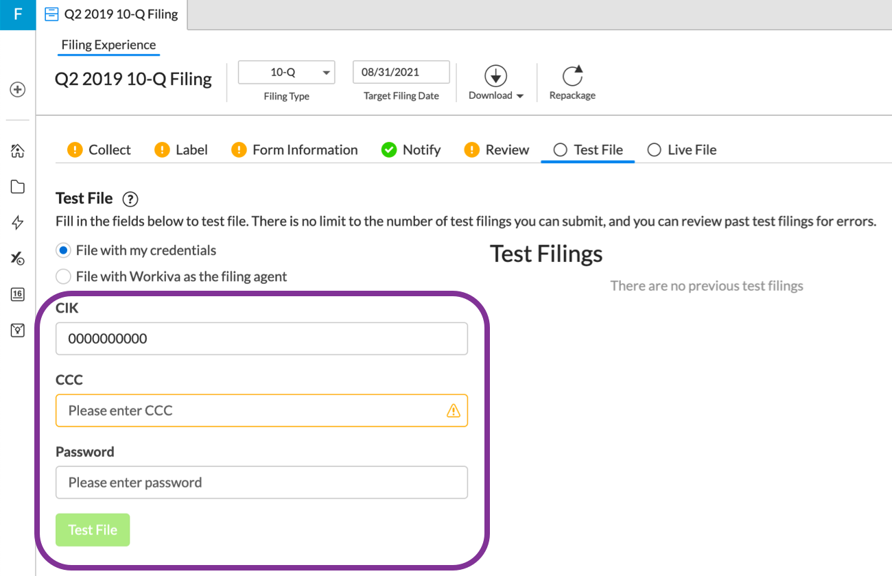The width and height of the screenshot is (892, 576).
Task: Open the Home icon in left sidebar
Action: [18, 151]
